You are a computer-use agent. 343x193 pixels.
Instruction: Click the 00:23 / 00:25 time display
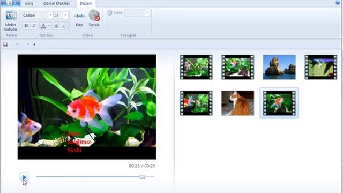(141, 166)
